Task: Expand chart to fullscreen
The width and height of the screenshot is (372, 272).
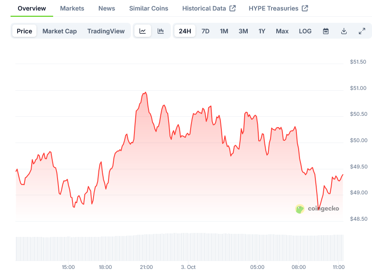Action: pyautogui.click(x=362, y=31)
